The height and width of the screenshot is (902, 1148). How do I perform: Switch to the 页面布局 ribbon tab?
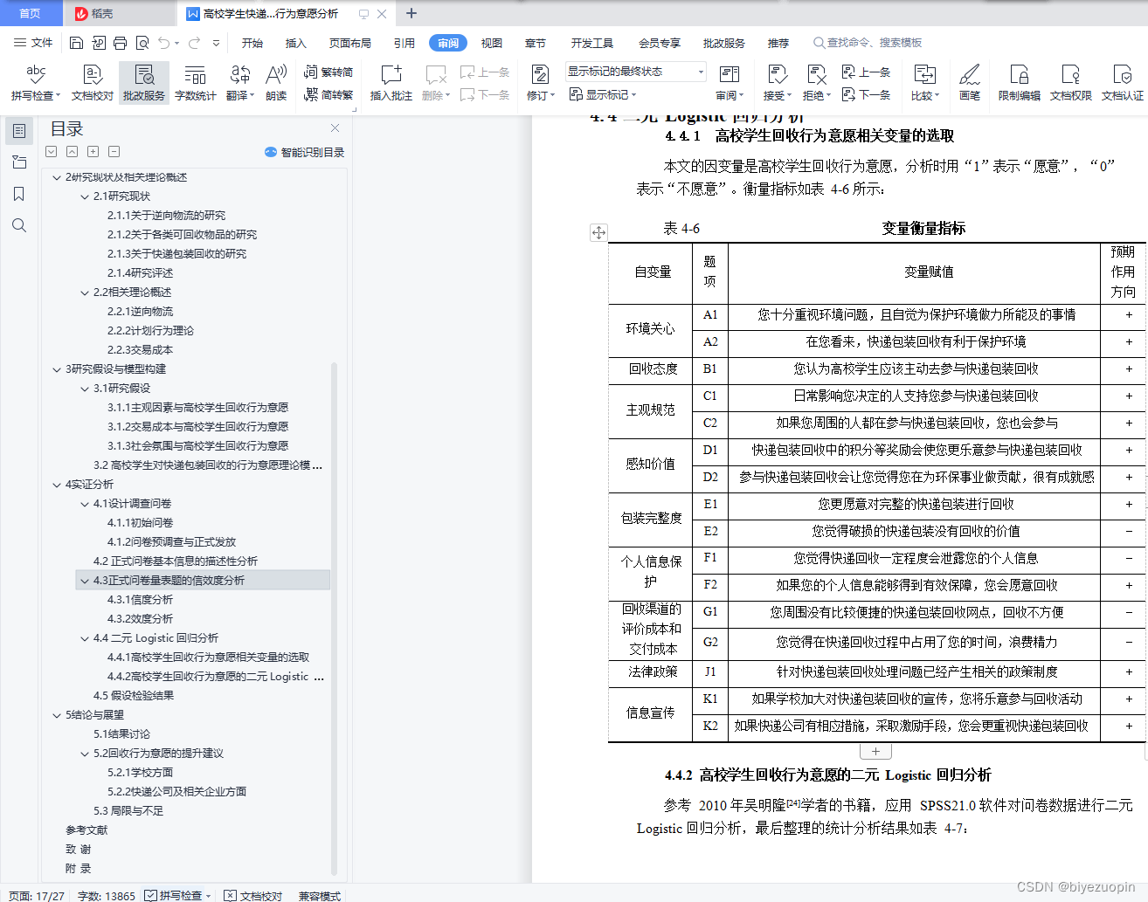point(350,43)
